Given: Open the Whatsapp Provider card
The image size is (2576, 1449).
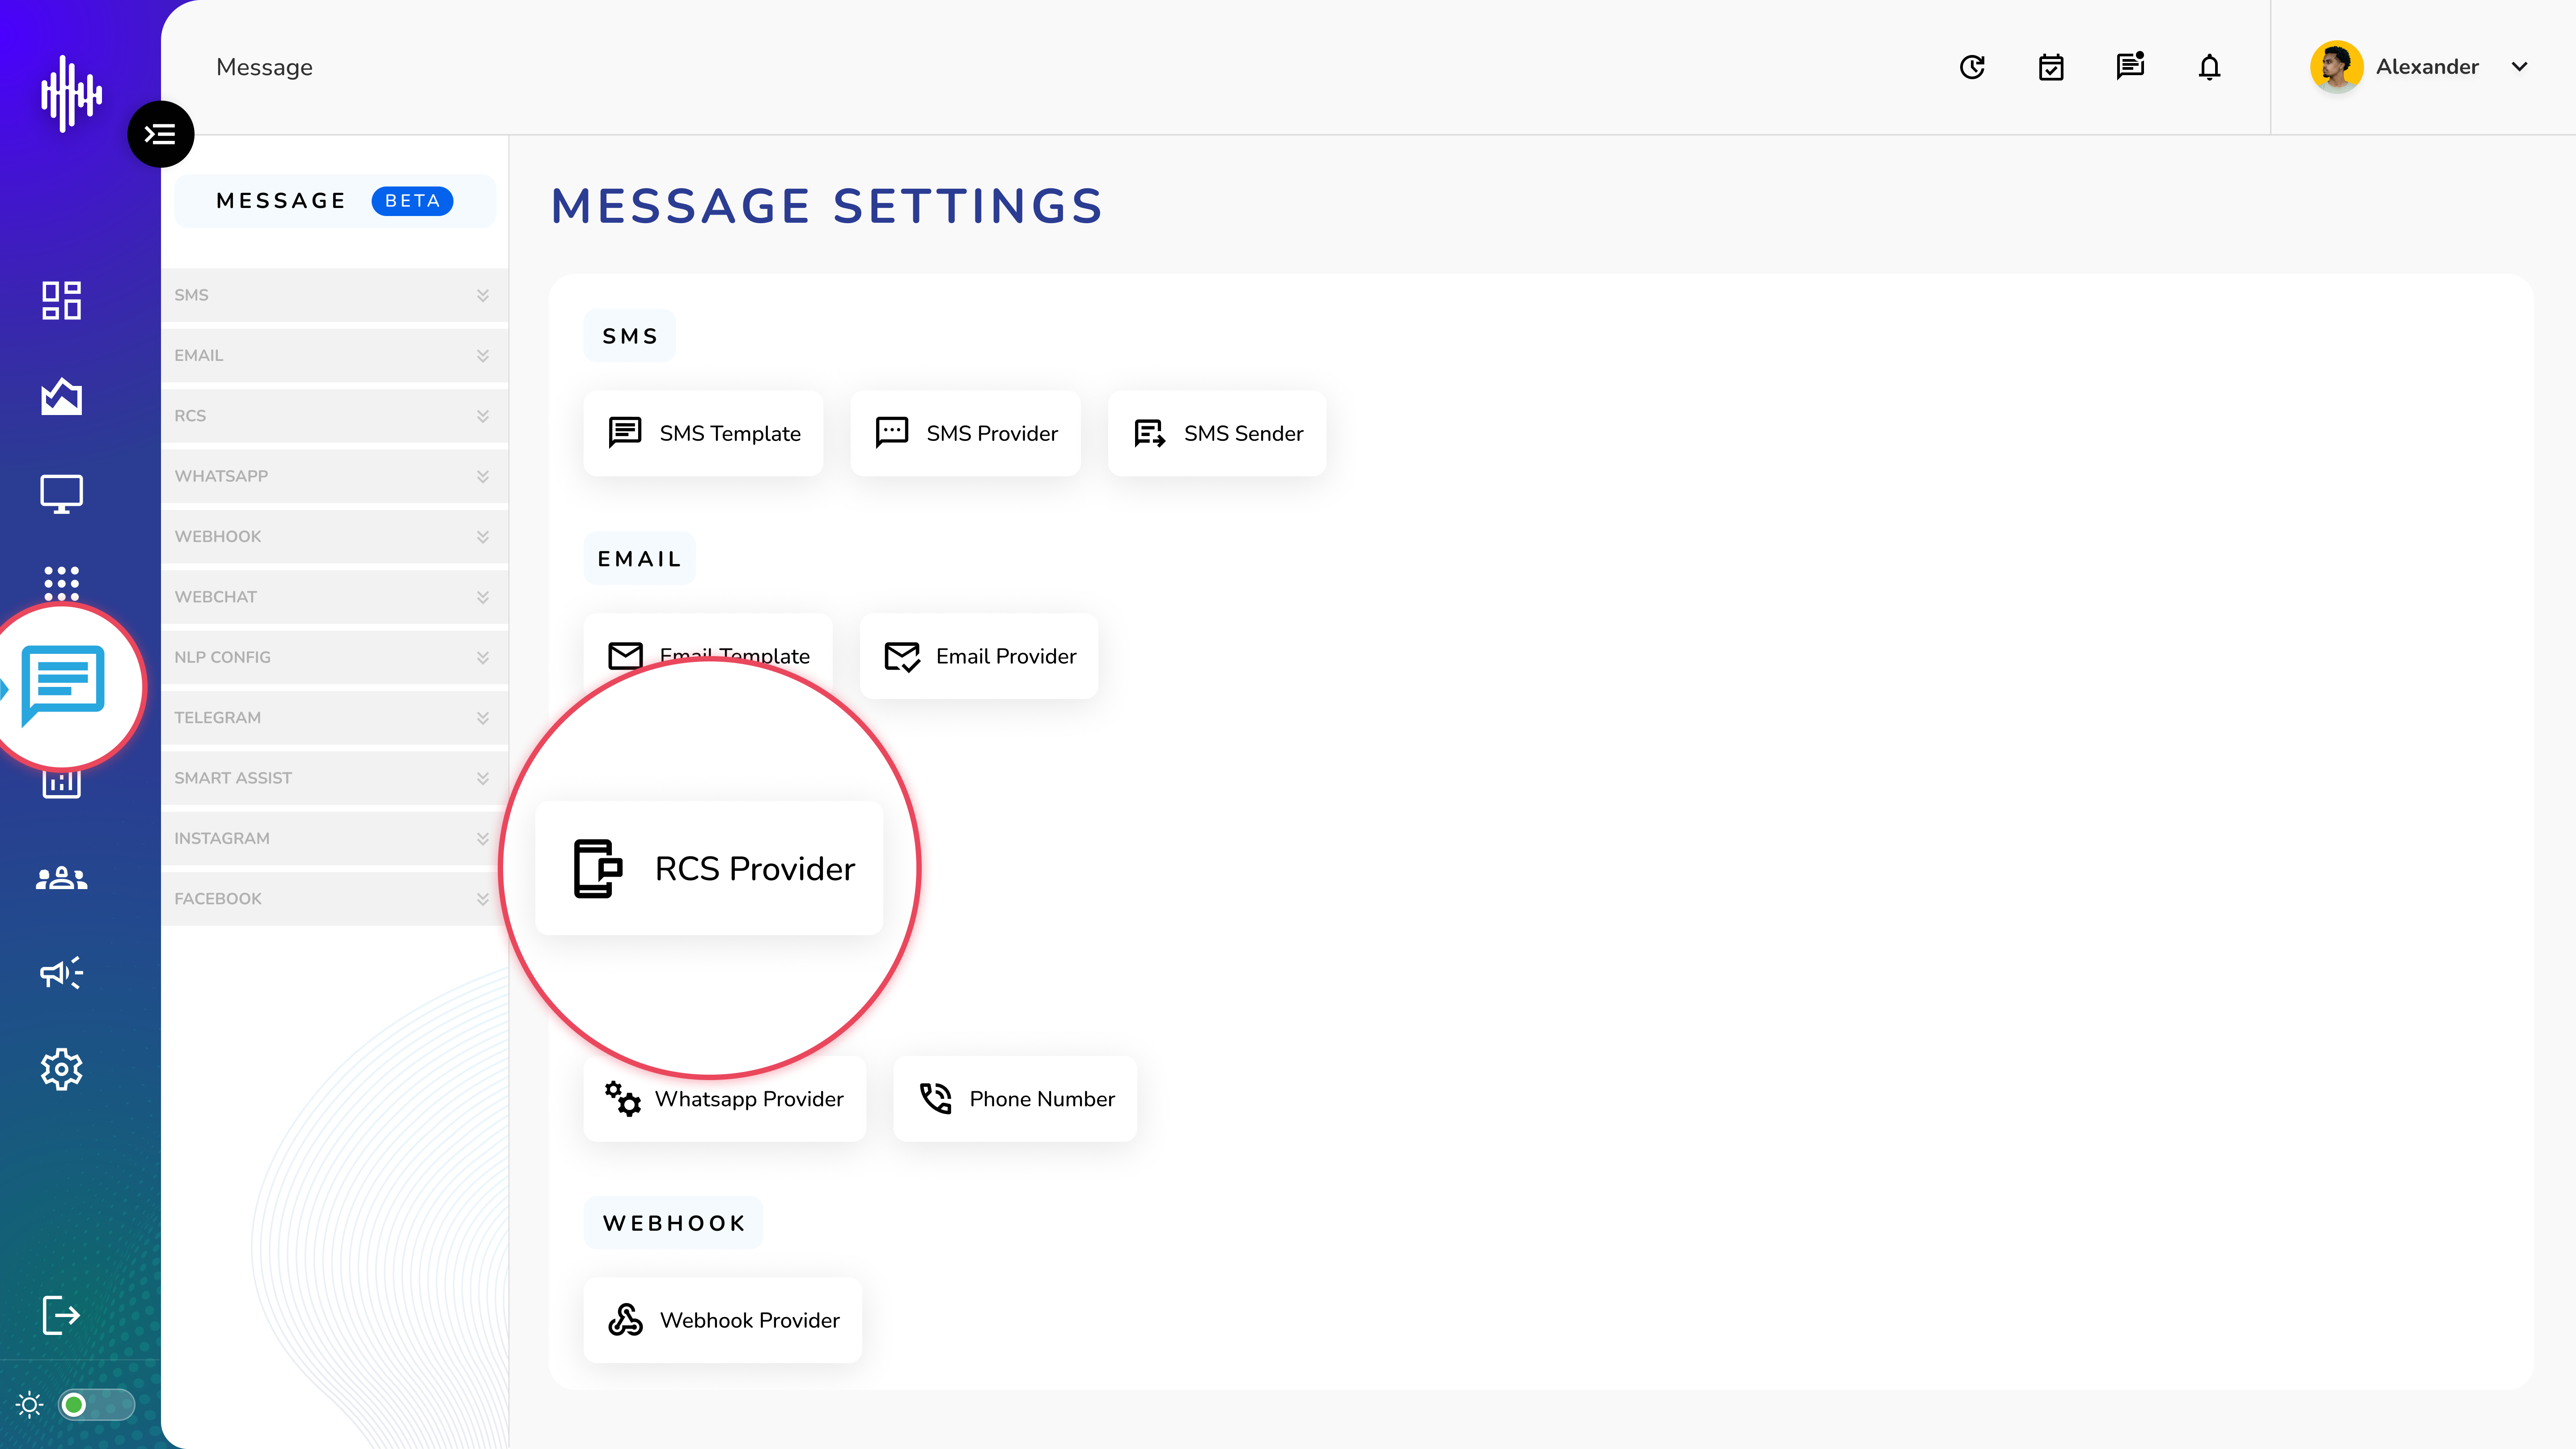Looking at the screenshot, I should pyautogui.click(x=725, y=1099).
